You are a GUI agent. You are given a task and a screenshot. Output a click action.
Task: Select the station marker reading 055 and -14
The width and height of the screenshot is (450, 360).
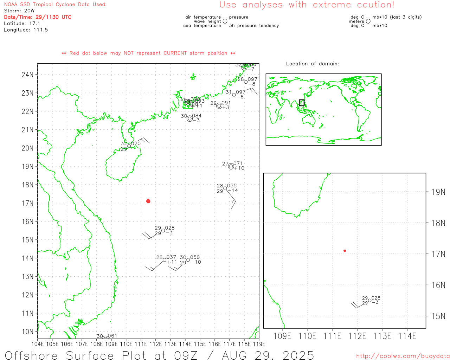[x=225, y=188]
